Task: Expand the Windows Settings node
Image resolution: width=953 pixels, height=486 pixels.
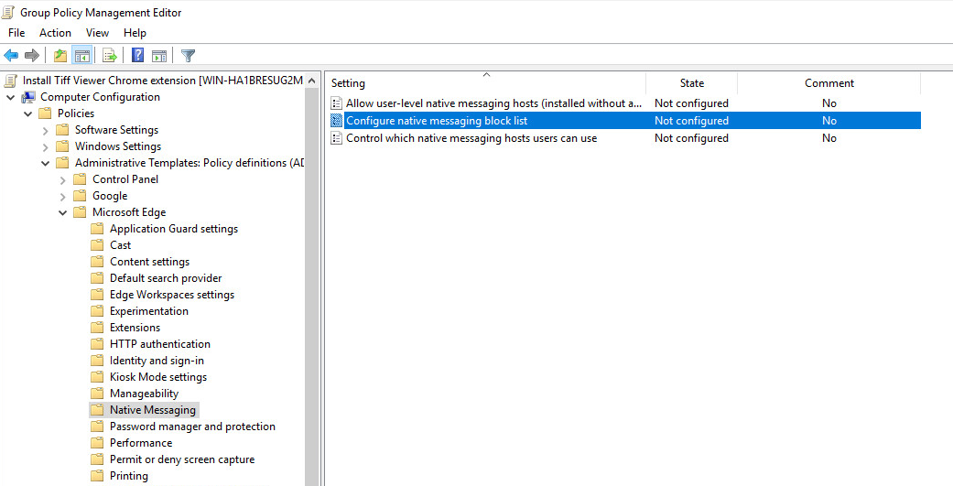Action: point(46,146)
